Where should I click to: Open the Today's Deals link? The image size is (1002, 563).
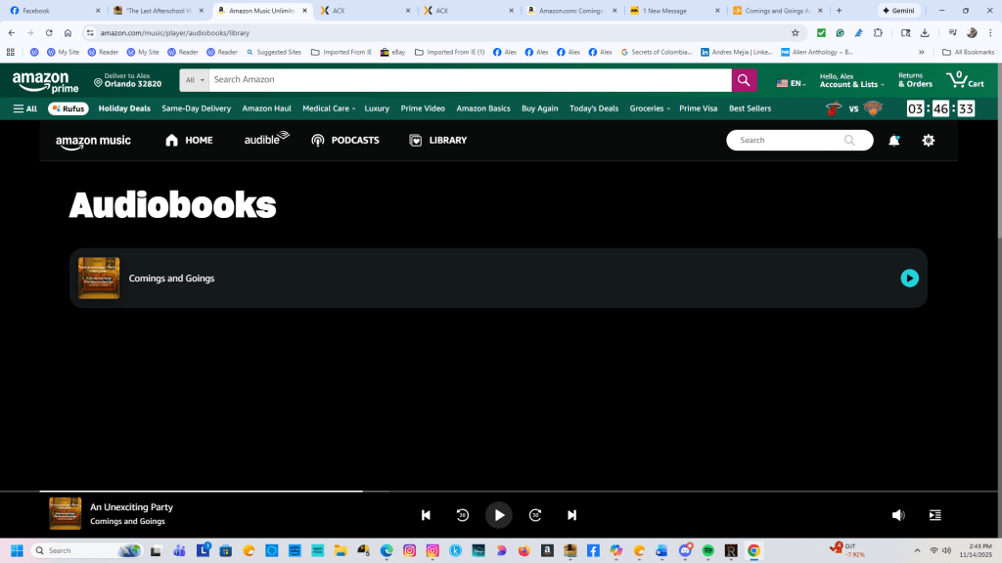(x=594, y=108)
